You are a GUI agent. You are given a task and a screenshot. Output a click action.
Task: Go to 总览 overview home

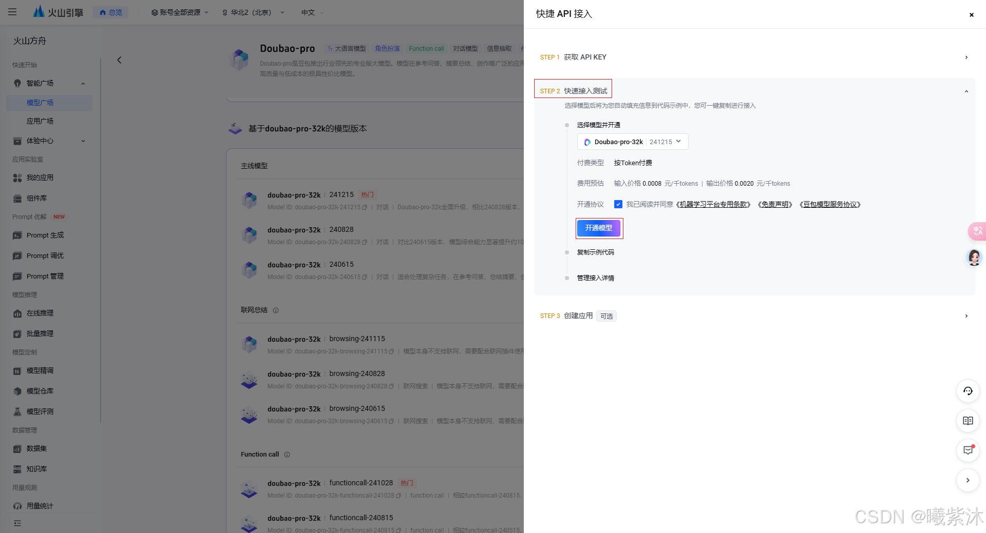click(111, 12)
